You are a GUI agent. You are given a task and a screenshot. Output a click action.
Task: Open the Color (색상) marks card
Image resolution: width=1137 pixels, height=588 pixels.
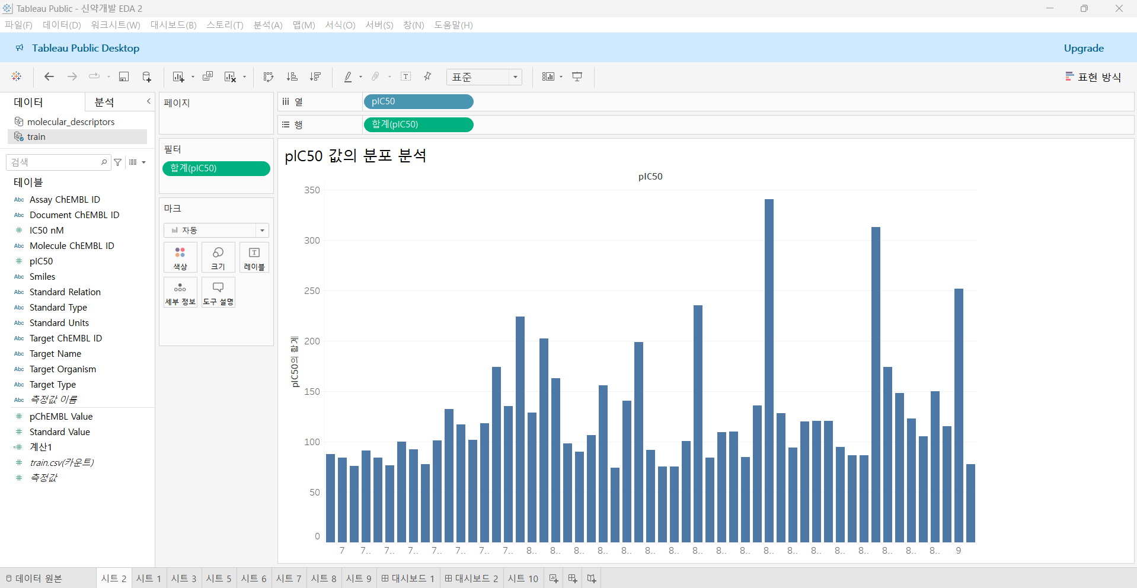tap(180, 257)
